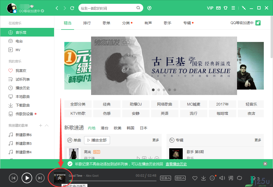Open the 标准 audio quality dropdown
This screenshot has width=273, height=187.
click(x=165, y=178)
